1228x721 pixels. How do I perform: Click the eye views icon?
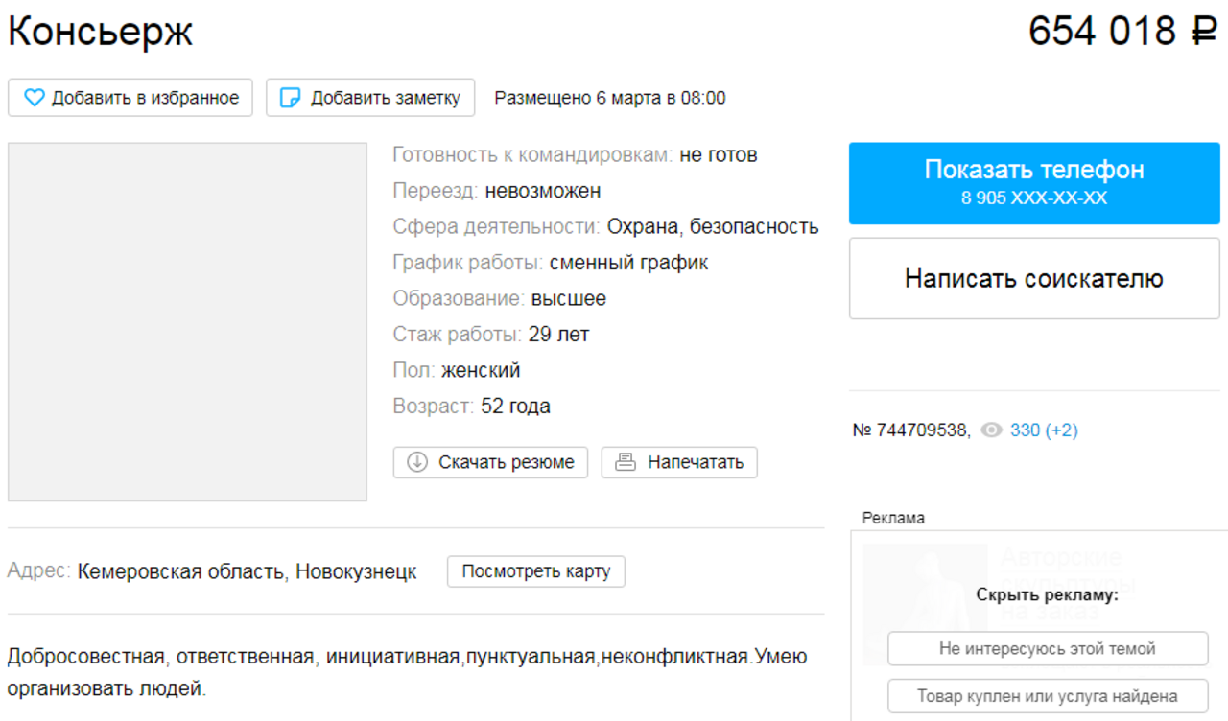[991, 430]
